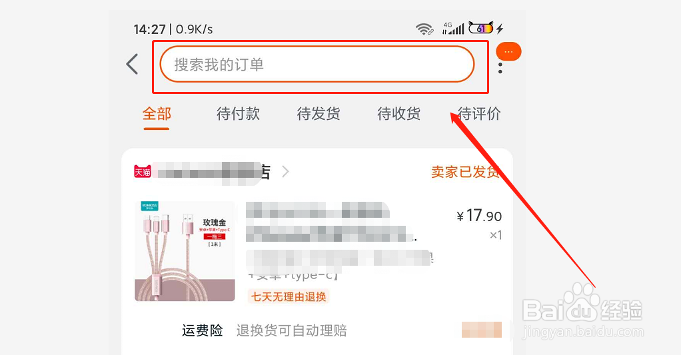Tap the 卖家已发货 order status
Image resolution: width=681 pixels, height=355 pixels.
[464, 172]
